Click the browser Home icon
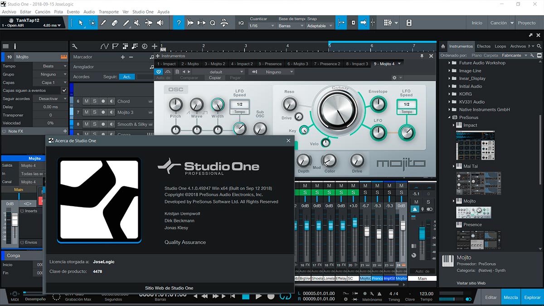This screenshot has width=544, height=306. coord(443,46)
